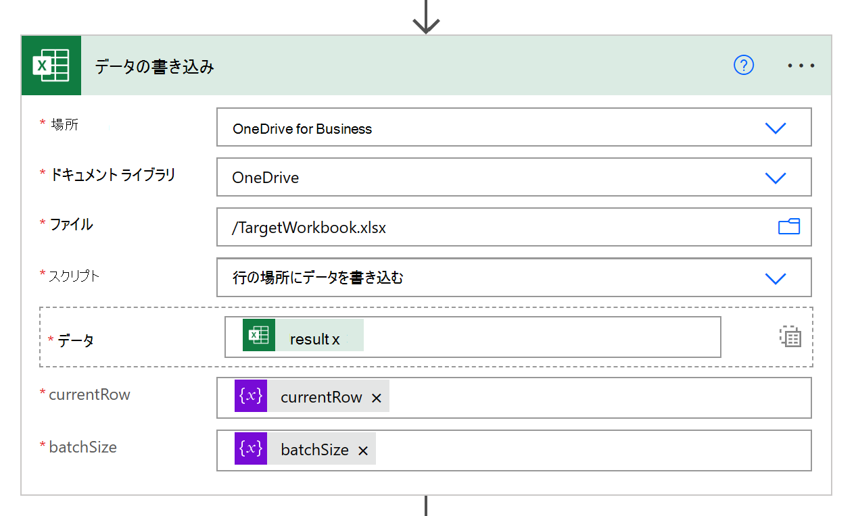Click the Excel icon in action header
The height and width of the screenshot is (516, 856).
click(51, 66)
